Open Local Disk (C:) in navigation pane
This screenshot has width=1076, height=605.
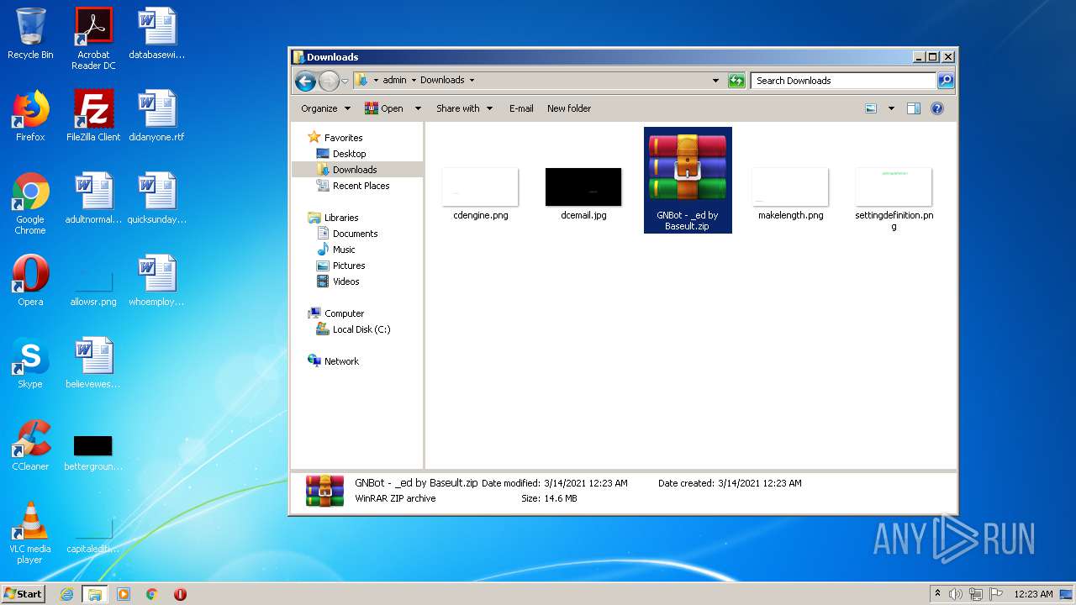tap(353, 329)
